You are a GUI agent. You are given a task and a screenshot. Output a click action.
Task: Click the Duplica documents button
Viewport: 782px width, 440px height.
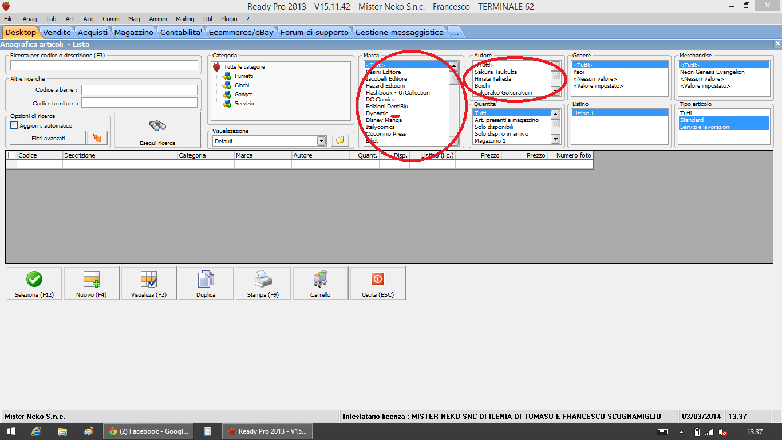206,284
